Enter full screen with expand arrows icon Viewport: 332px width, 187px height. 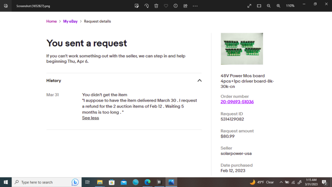coord(249,6)
